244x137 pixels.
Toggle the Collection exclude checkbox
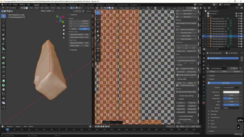click(x=236, y=14)
